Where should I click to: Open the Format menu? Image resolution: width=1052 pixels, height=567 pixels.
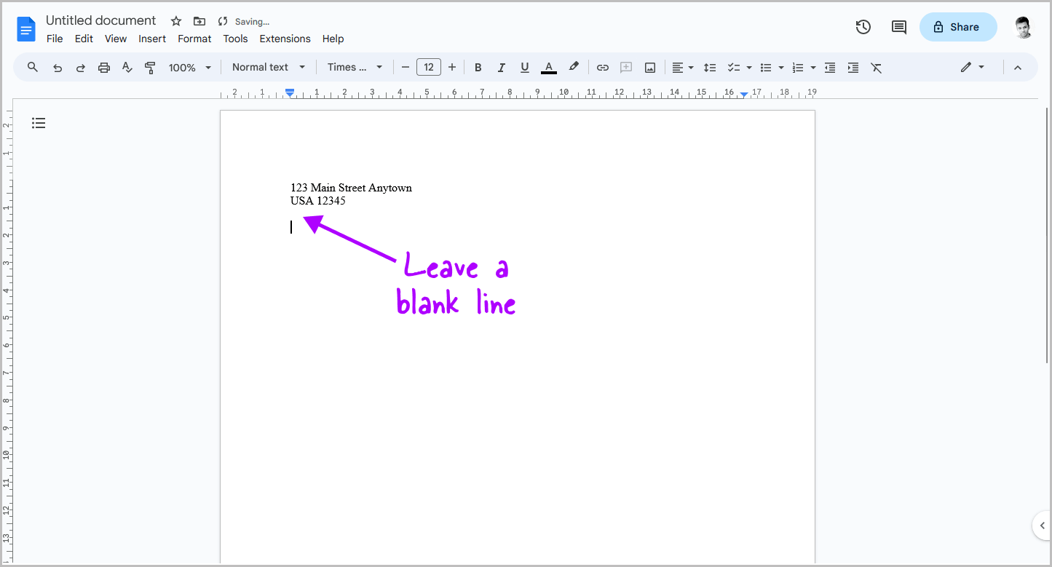click(194, 39)
